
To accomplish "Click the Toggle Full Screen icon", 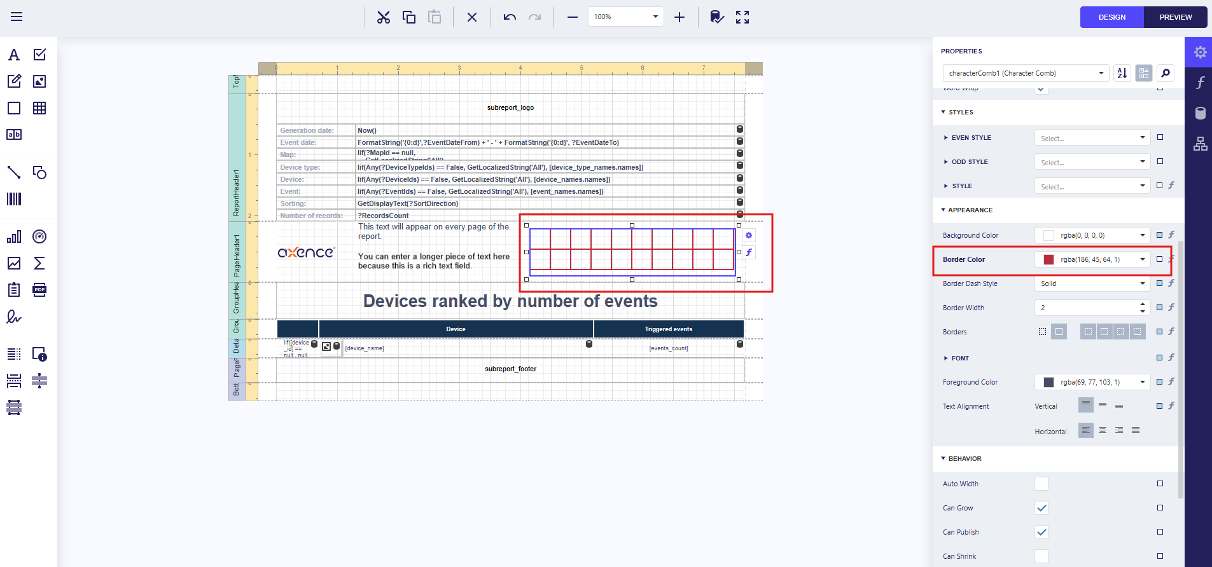I will (x=742, y=17).
